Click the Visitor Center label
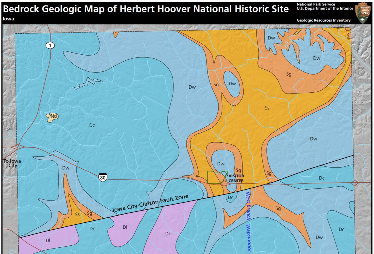 pyautogui.click(x=236, y=178)
